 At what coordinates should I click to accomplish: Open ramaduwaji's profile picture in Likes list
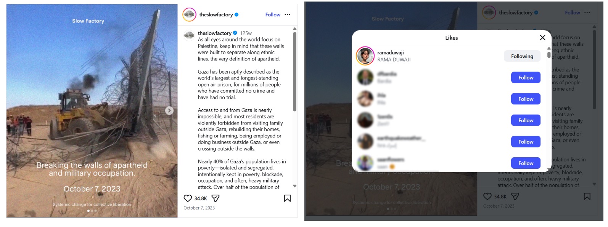(x=365, y=56)
